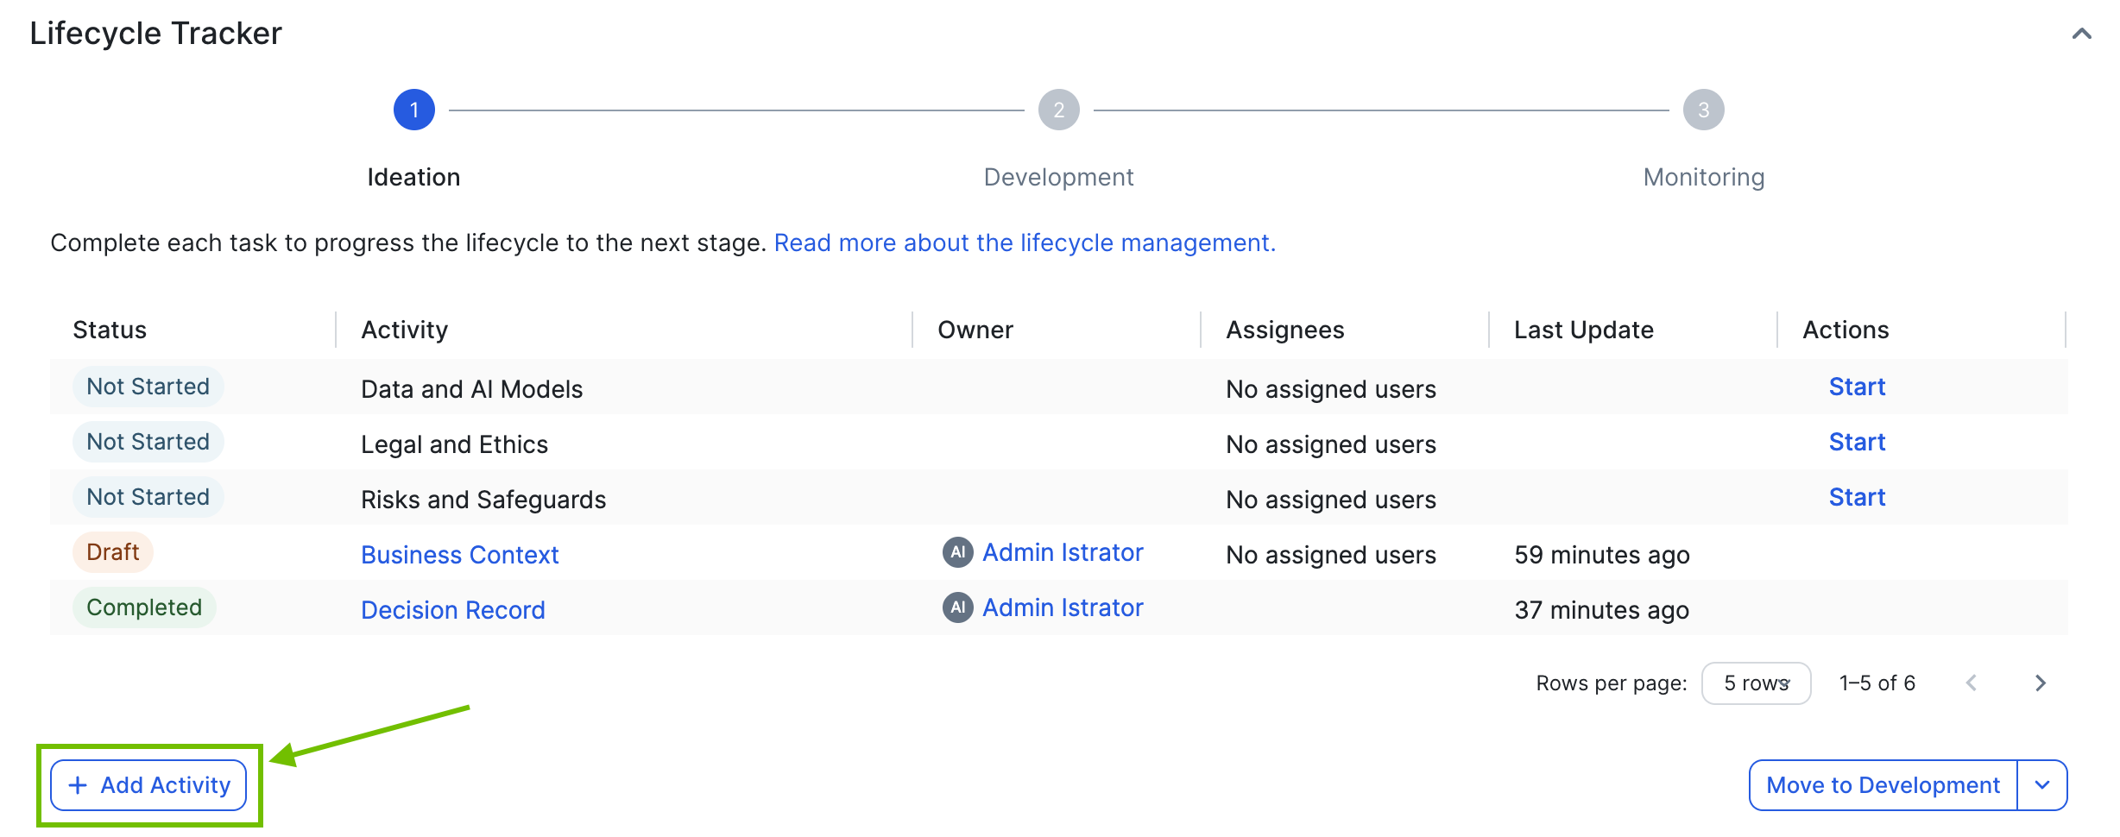The width and height of the screenshot is (2120, 837).
Task: Go to the next page of activities
Action: pyautogui.click(x=2040, y=683)
